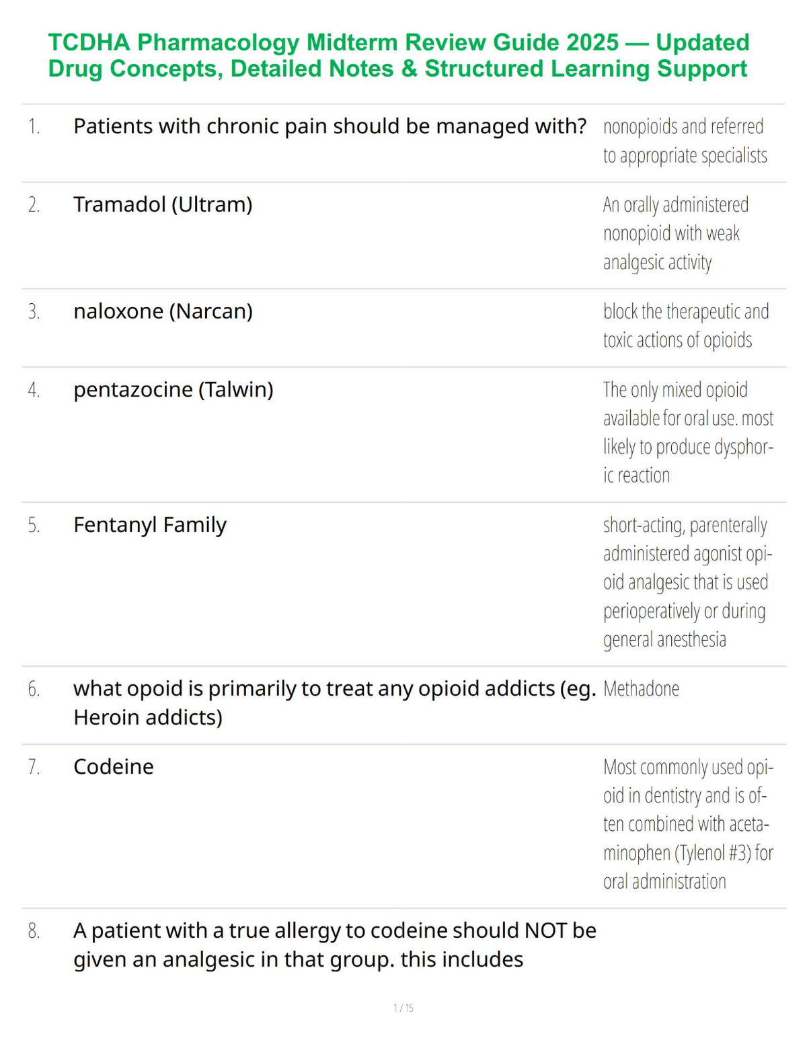Select the Tylenol #3 definition text
The height and width of the screenshot is (1044, 807).
tap(689, 824)
